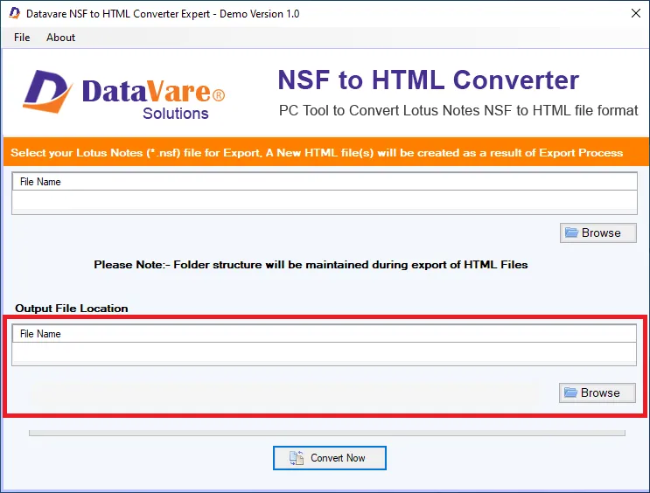Click the output File Name column header

(x=325, y=334)
